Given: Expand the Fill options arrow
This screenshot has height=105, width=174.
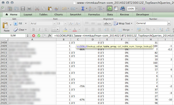Looking at the screenshot, I should (26, 23).
